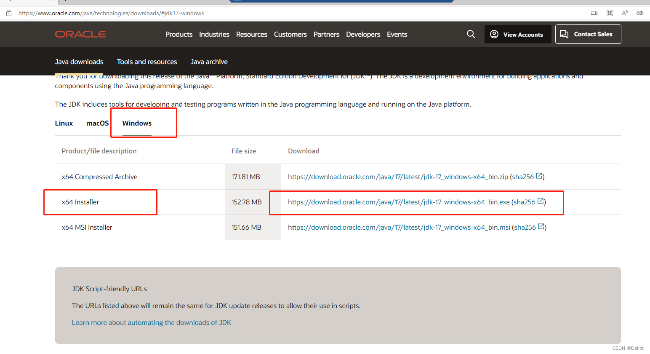Open the Products menu
650x354 pixels.
179,34
